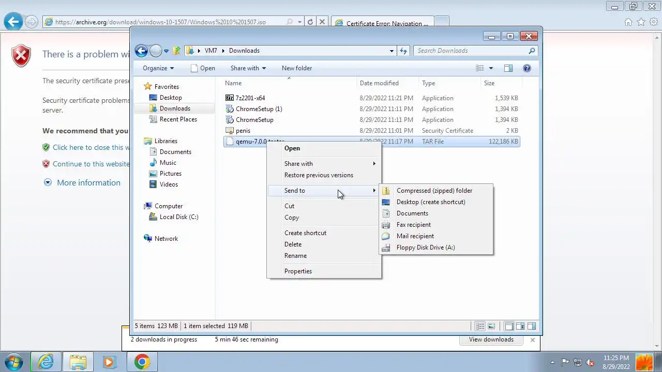The width and height of the screenshot is (662, 372).
Task: Click the refresh button beside address bar
Action: [403, 51]
